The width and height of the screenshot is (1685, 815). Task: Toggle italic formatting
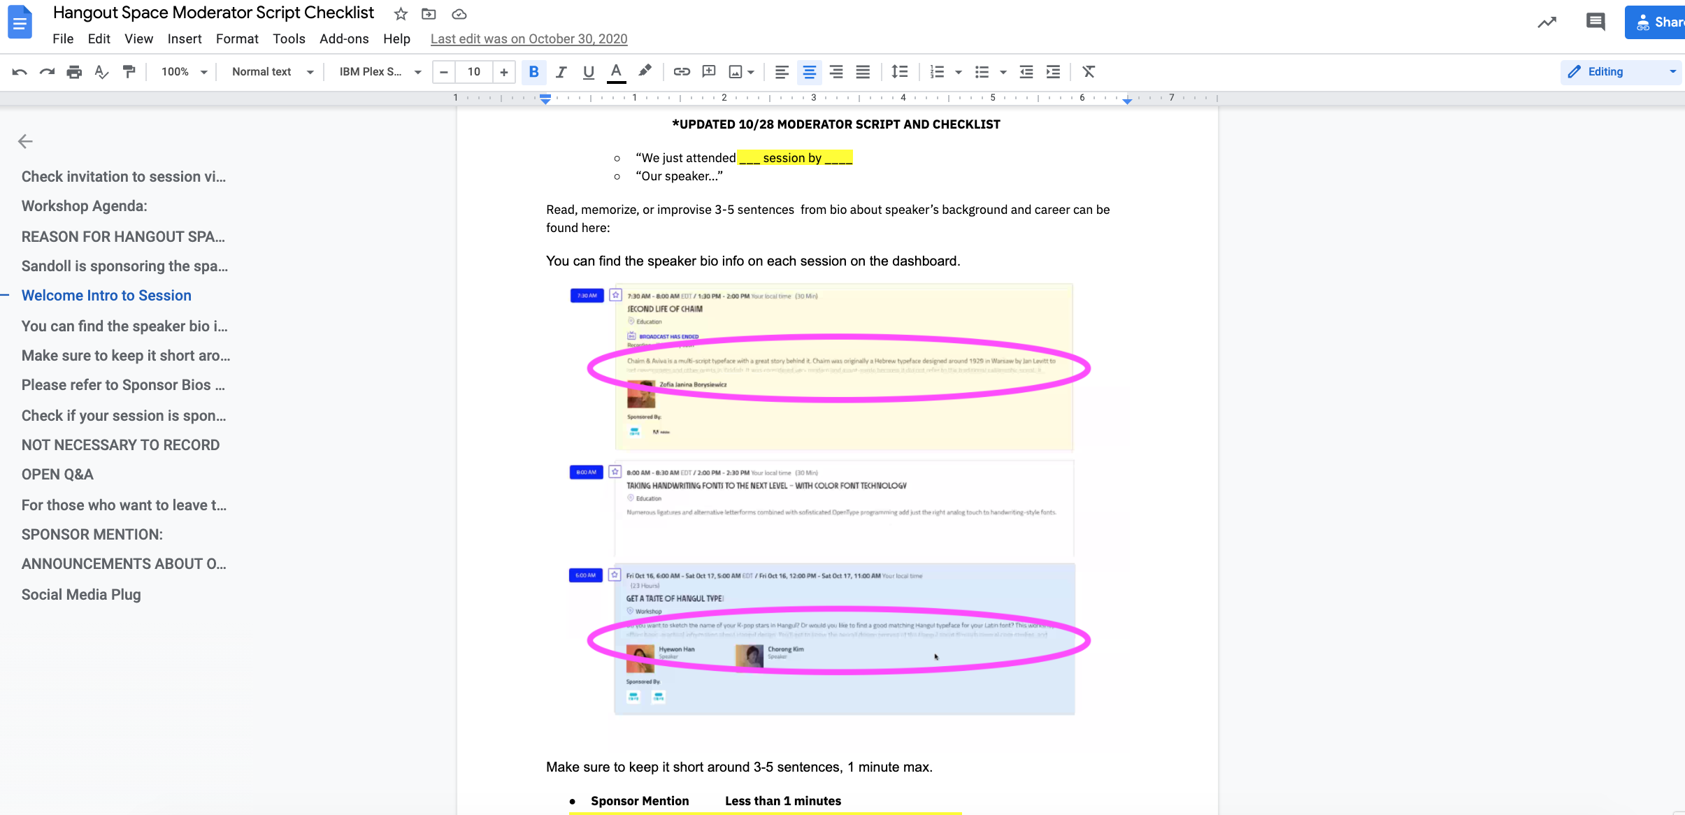point(561,72)
